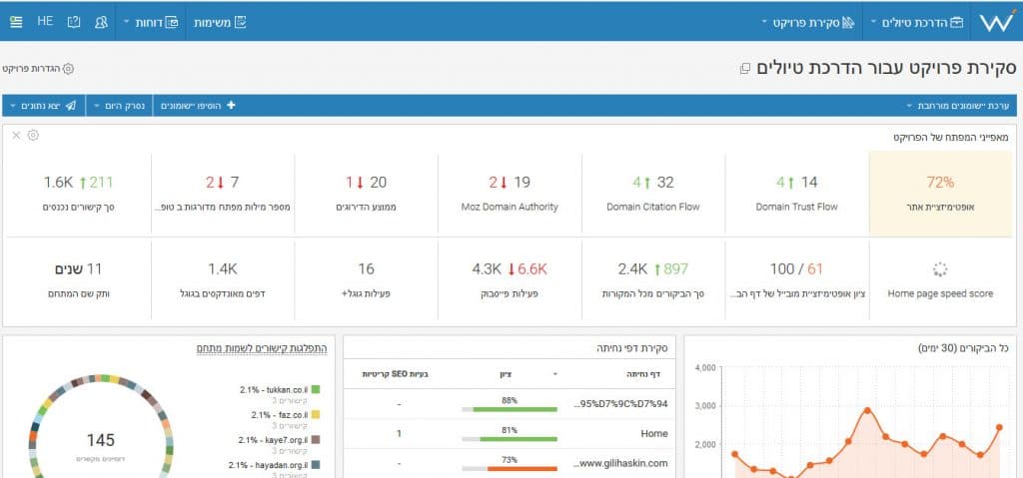Click the Home page speed score loading spinner
This screenshot has width=1023, height=478.
click(x=940, y=268)
